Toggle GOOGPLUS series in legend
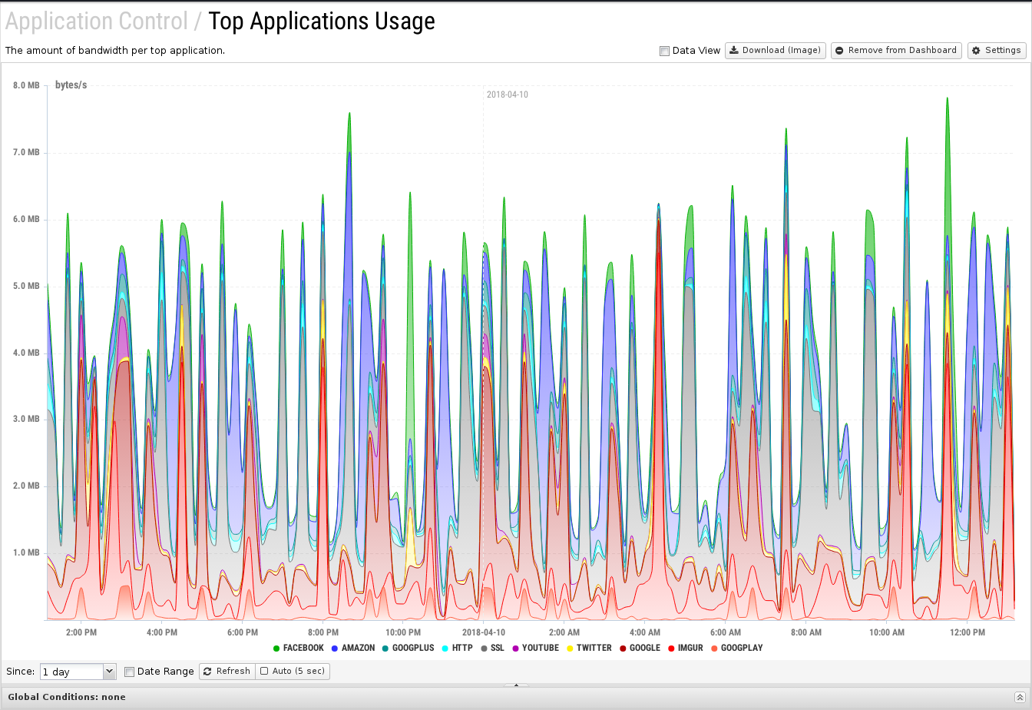The image size is (1032, 710). (408, 648)
